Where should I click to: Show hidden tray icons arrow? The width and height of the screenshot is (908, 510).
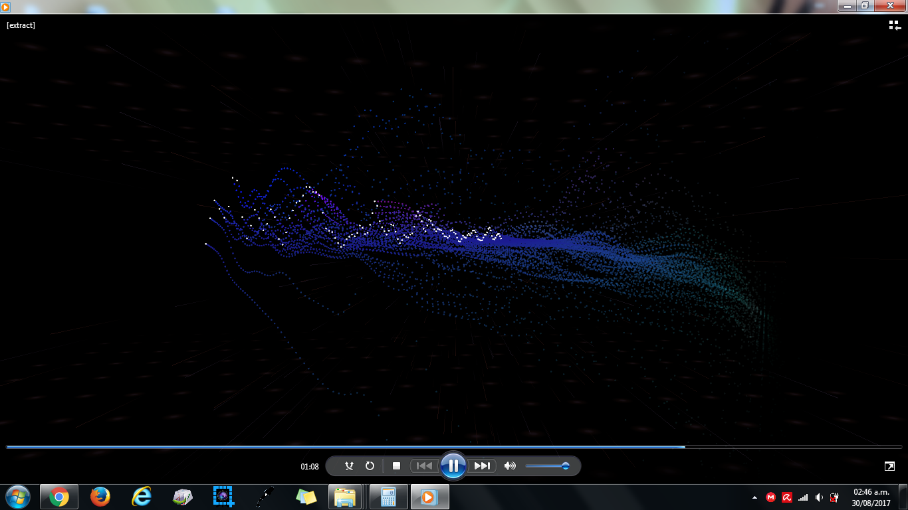tap(754, 497)
